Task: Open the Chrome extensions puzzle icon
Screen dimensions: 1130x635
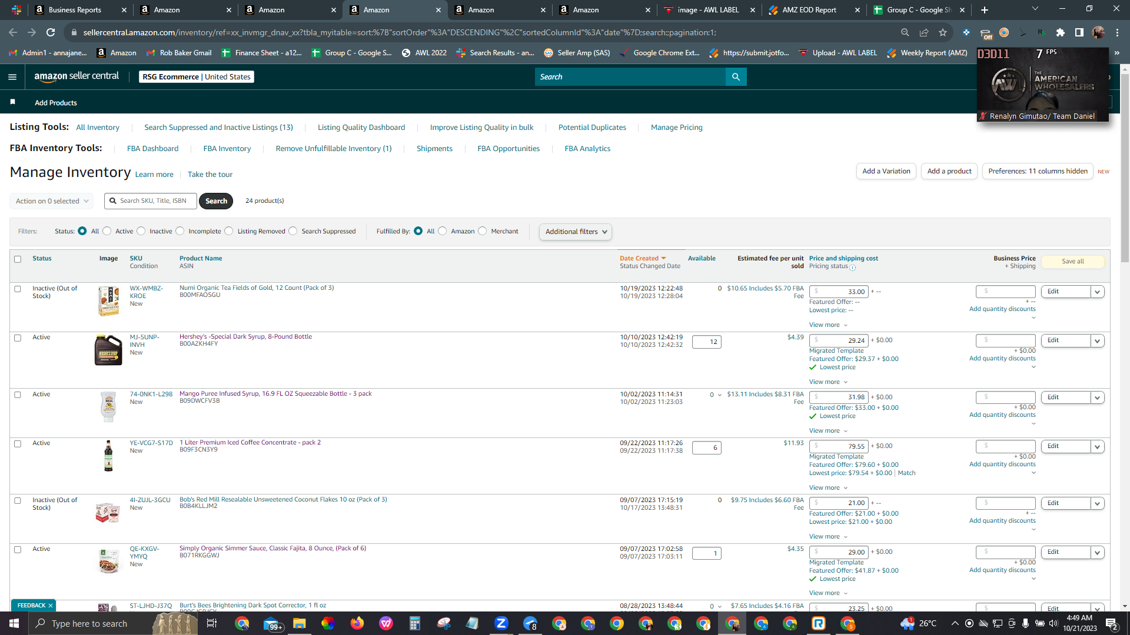Action: [1061, 32]
